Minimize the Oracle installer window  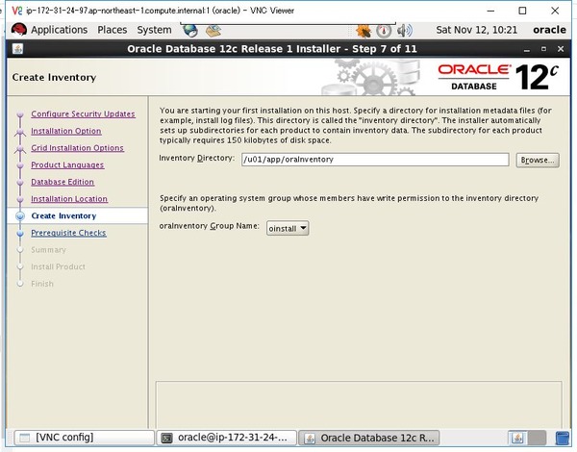(527, 49)
